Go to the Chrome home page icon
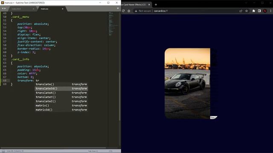This screenshot has height=153, width=273. coord(129,11)
